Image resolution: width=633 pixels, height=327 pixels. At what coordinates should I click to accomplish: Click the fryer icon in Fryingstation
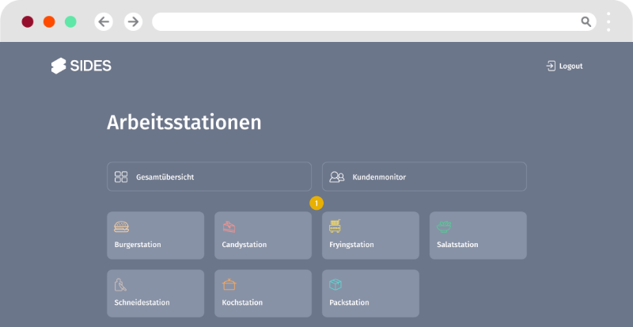click(335, 226)
